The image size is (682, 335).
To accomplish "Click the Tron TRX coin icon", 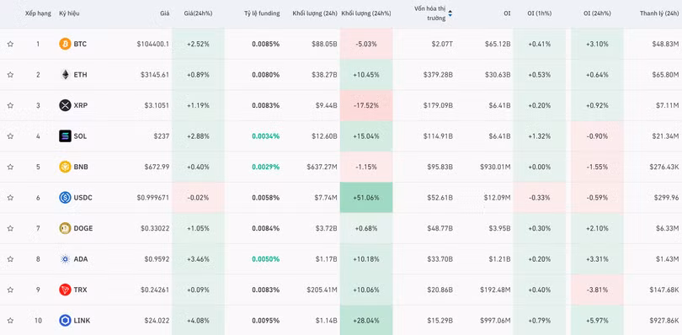I will click(x=65, y=290).
